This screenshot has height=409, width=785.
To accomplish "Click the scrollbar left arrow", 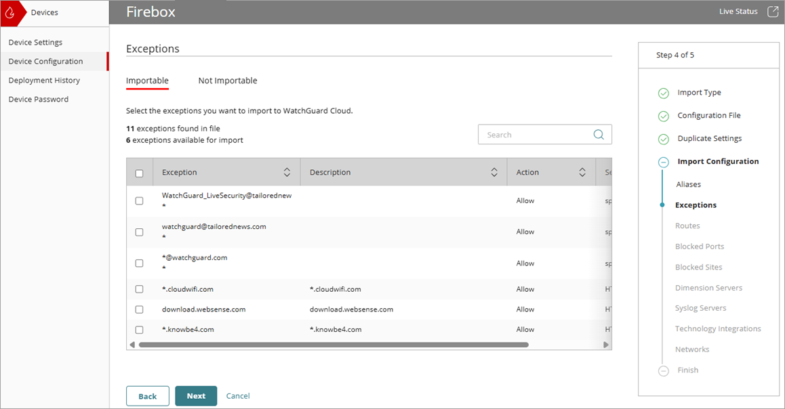I will click(x=132, y=345).
